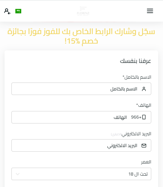Open the العمر dropdown showing تحت ال 18
163x187 pixels.
click(81, 174)
